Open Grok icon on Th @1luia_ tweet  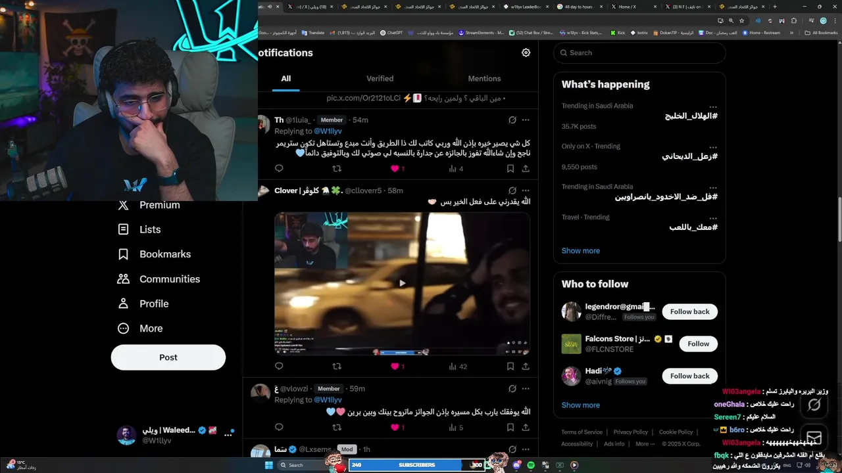coord(512,120)
